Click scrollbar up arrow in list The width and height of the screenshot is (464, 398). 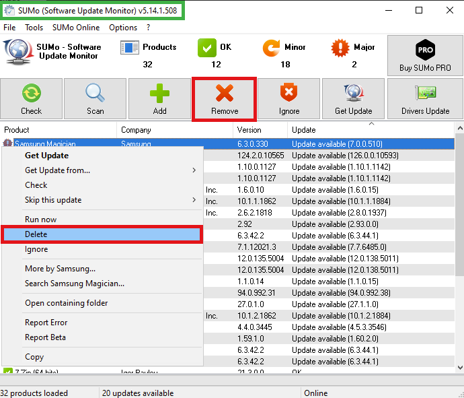(x=460, y=129)
